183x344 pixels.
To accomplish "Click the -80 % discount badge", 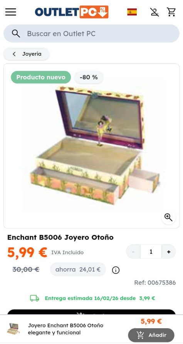I will click(x=89, y=77).
